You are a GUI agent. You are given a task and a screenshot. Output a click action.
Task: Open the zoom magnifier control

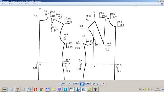click(x=63, y=84)
